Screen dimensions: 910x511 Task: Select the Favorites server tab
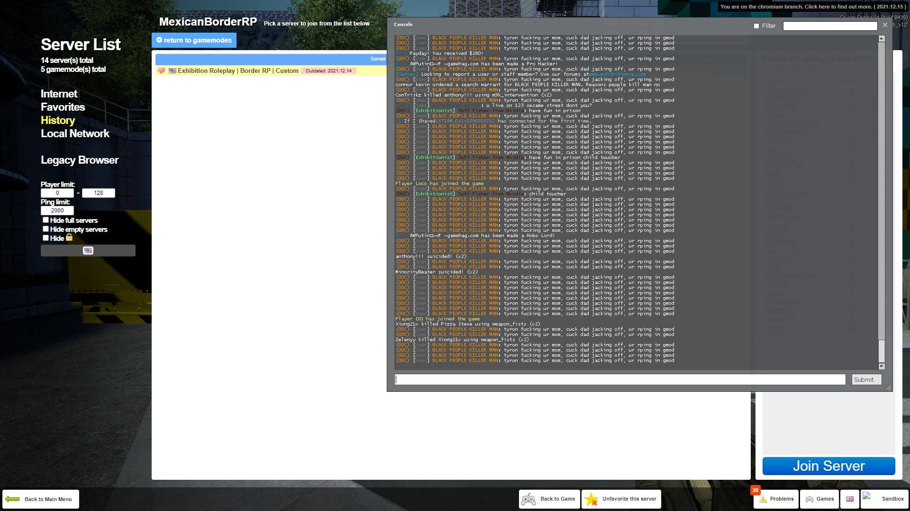tap(63, 107)
